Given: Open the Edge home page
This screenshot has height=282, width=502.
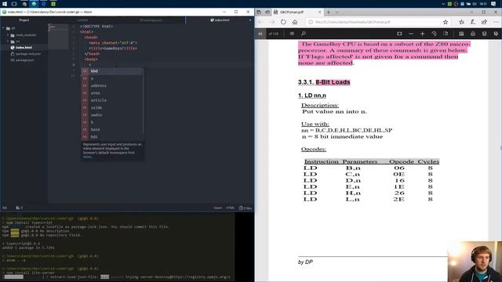Looking at the screenshot, I should [295, 22].
